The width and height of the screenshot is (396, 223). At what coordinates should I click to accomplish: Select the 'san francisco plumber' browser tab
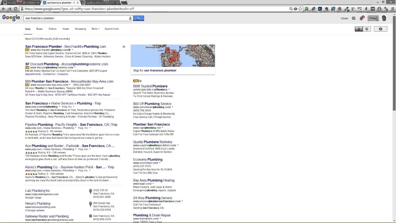(60, 2)
